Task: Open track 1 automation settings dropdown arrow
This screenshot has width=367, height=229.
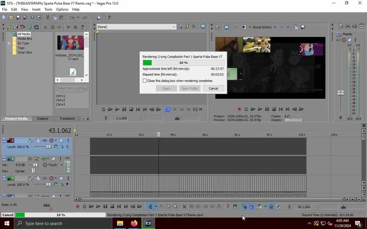Action: pos(56,140)
